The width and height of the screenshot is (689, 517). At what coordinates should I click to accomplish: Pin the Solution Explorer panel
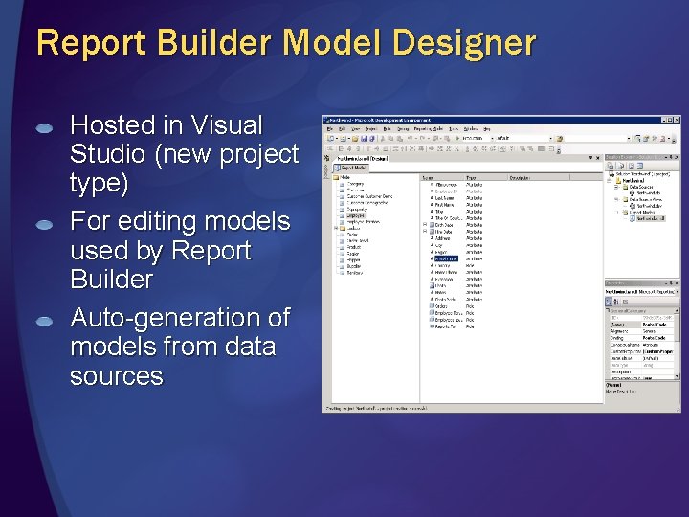tap(671, 157)
